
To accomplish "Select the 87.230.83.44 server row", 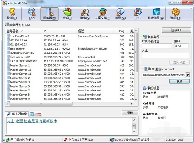I will point(70,40).
